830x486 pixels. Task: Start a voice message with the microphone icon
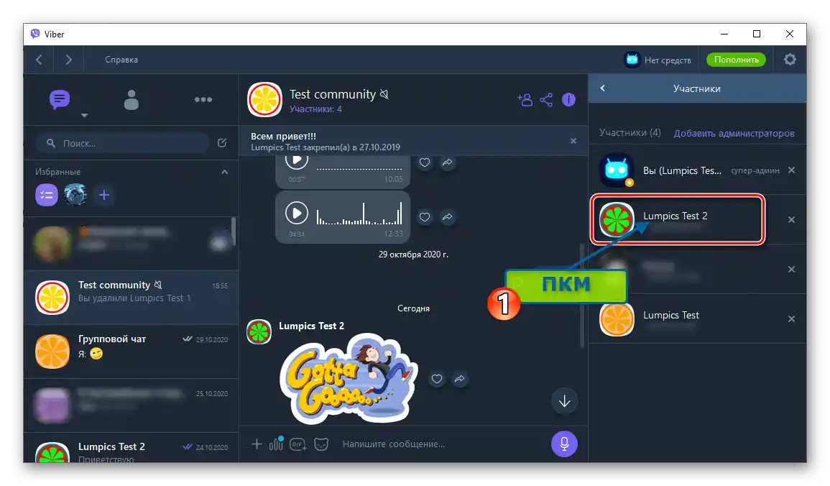click(563, 444)
